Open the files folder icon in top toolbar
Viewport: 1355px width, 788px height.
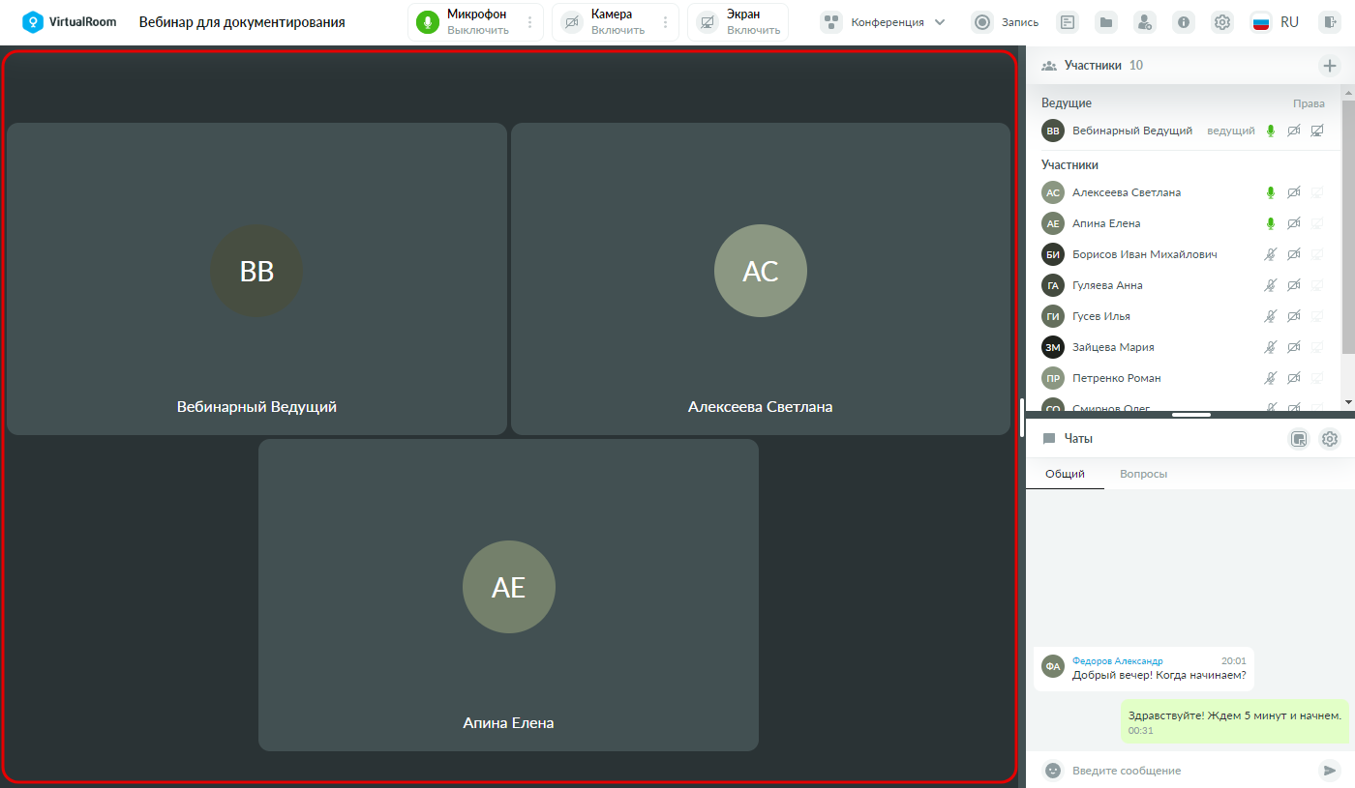click(1106, 22)
